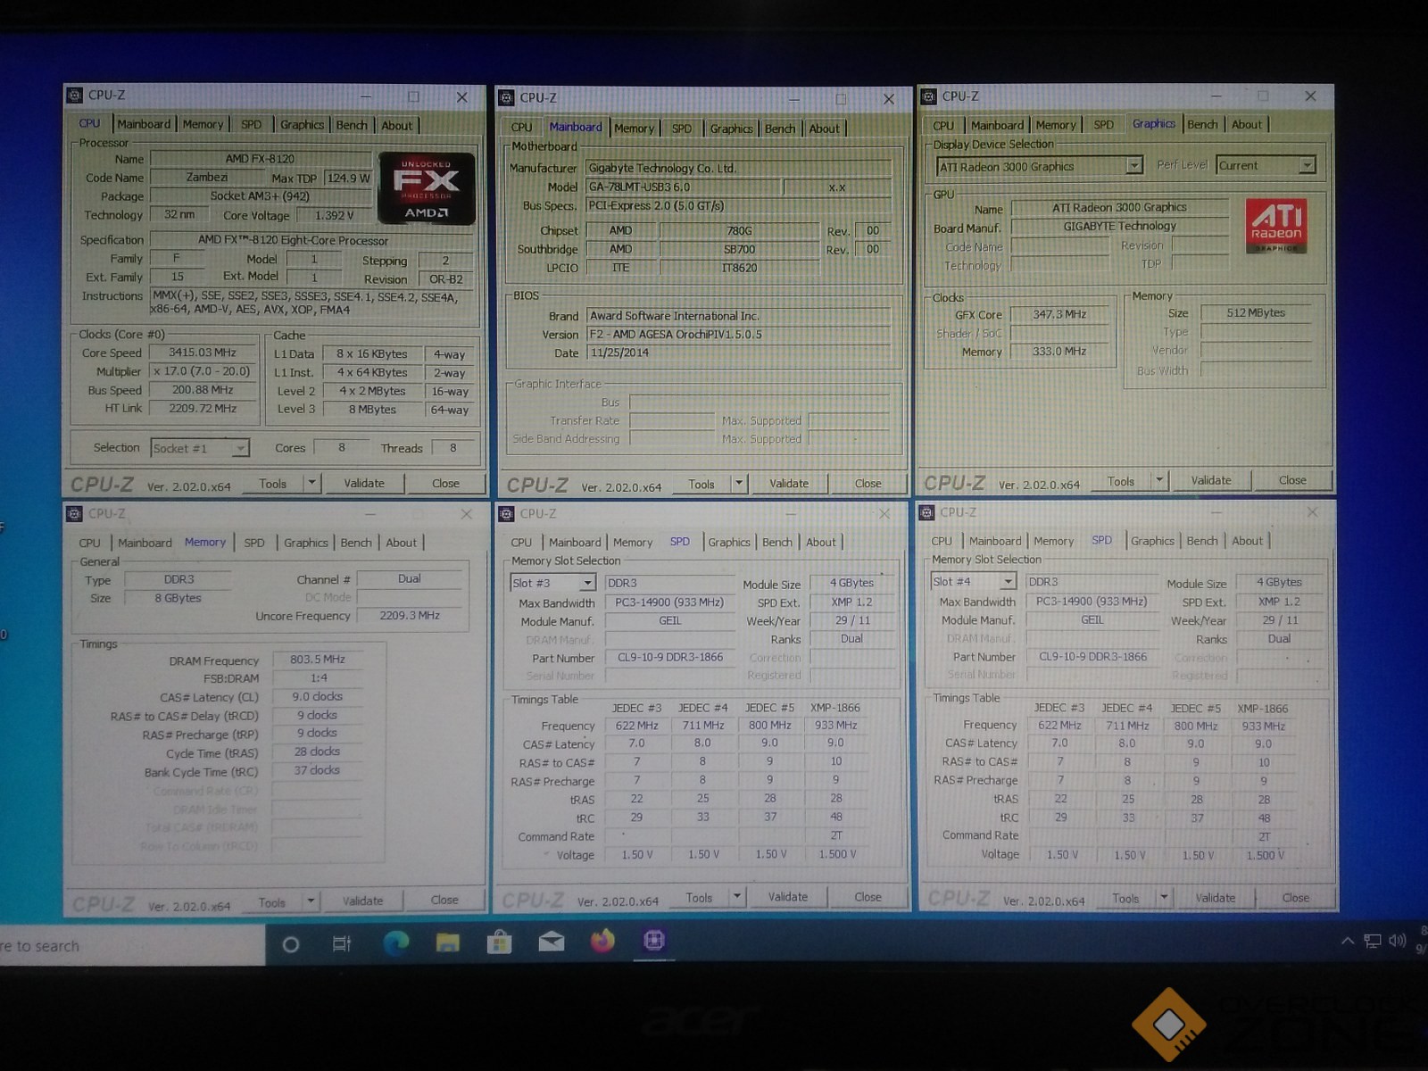Select CPU tab in the Slot #4 window
1428x1071 pixels.
942,541
